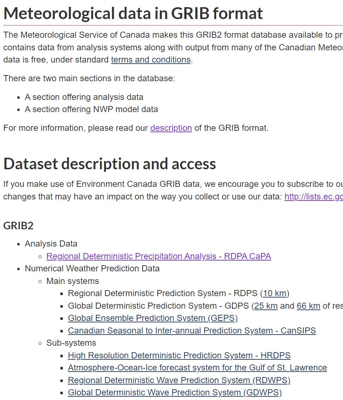Open the GDPS 66 km resolution link
The height and width of the screenshot is (400, 343).
point(308,306)
